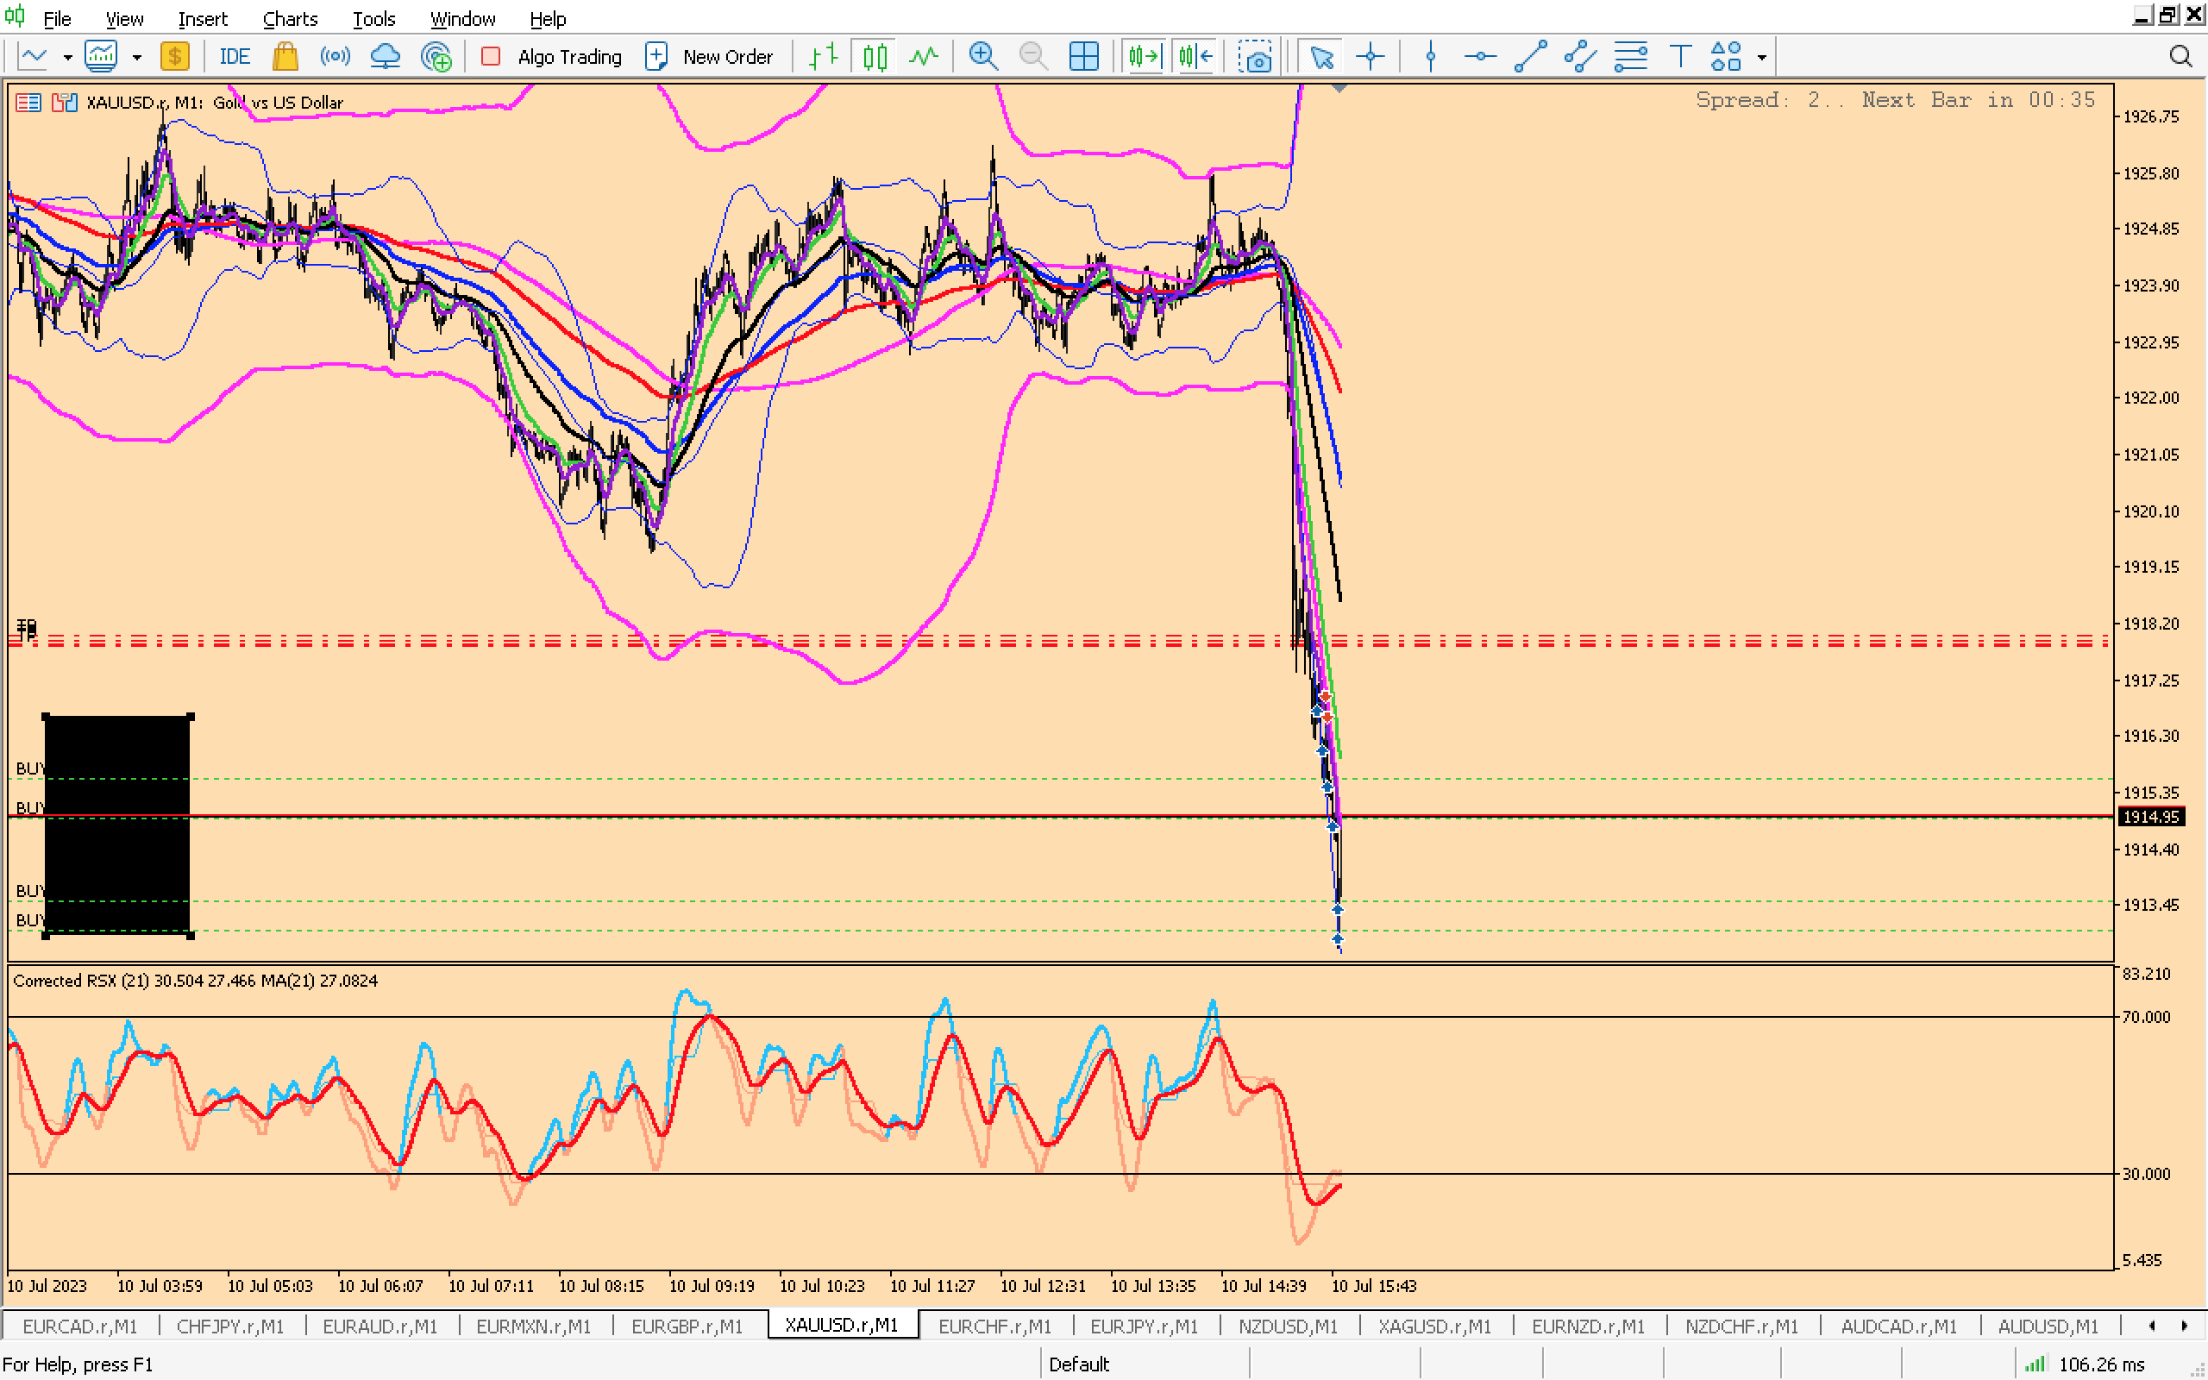
Task: Toggle chart auto scroll to end
Action: tap(1145, 57)
